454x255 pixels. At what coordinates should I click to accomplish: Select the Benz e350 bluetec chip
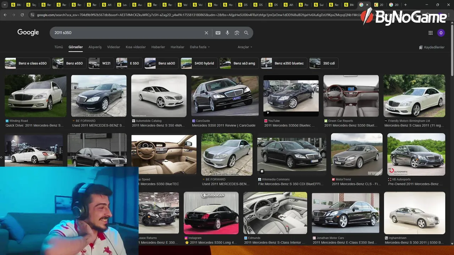[284, 63]
